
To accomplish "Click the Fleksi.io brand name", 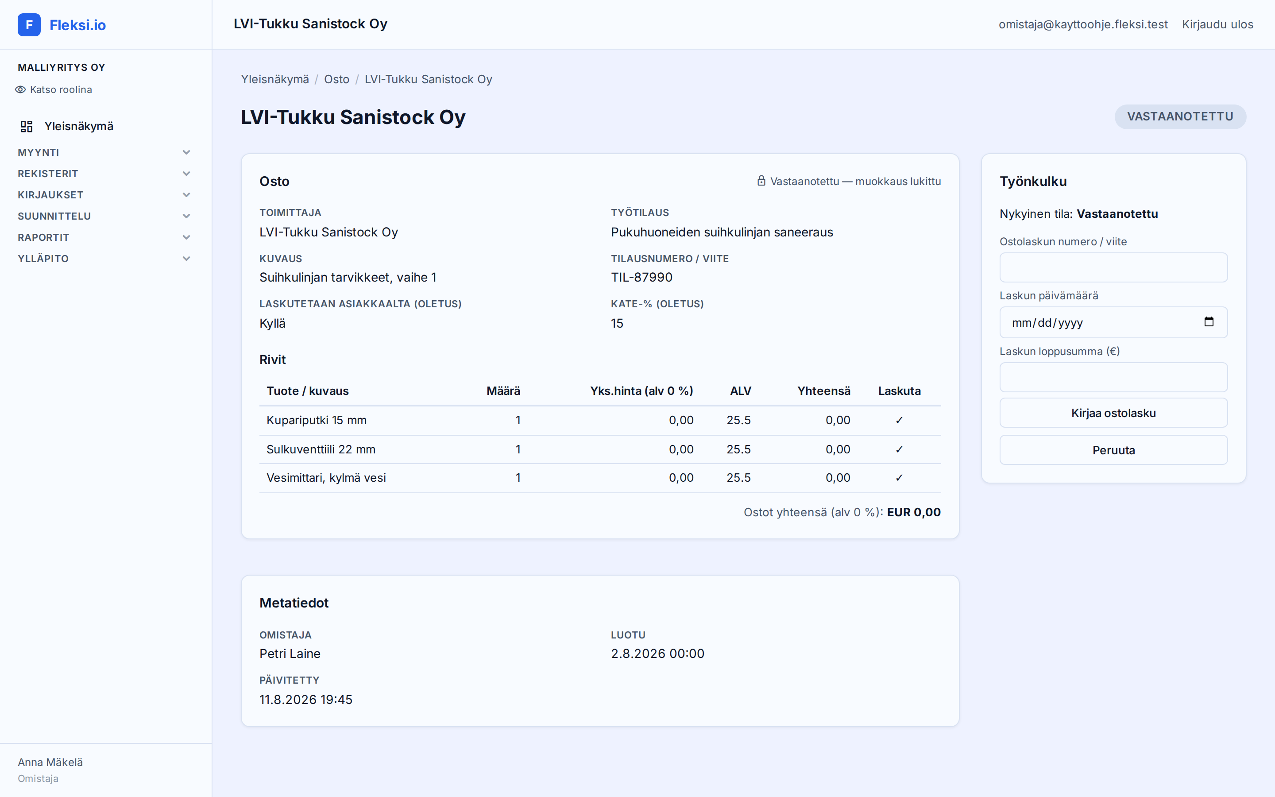I will coord(77,25).
